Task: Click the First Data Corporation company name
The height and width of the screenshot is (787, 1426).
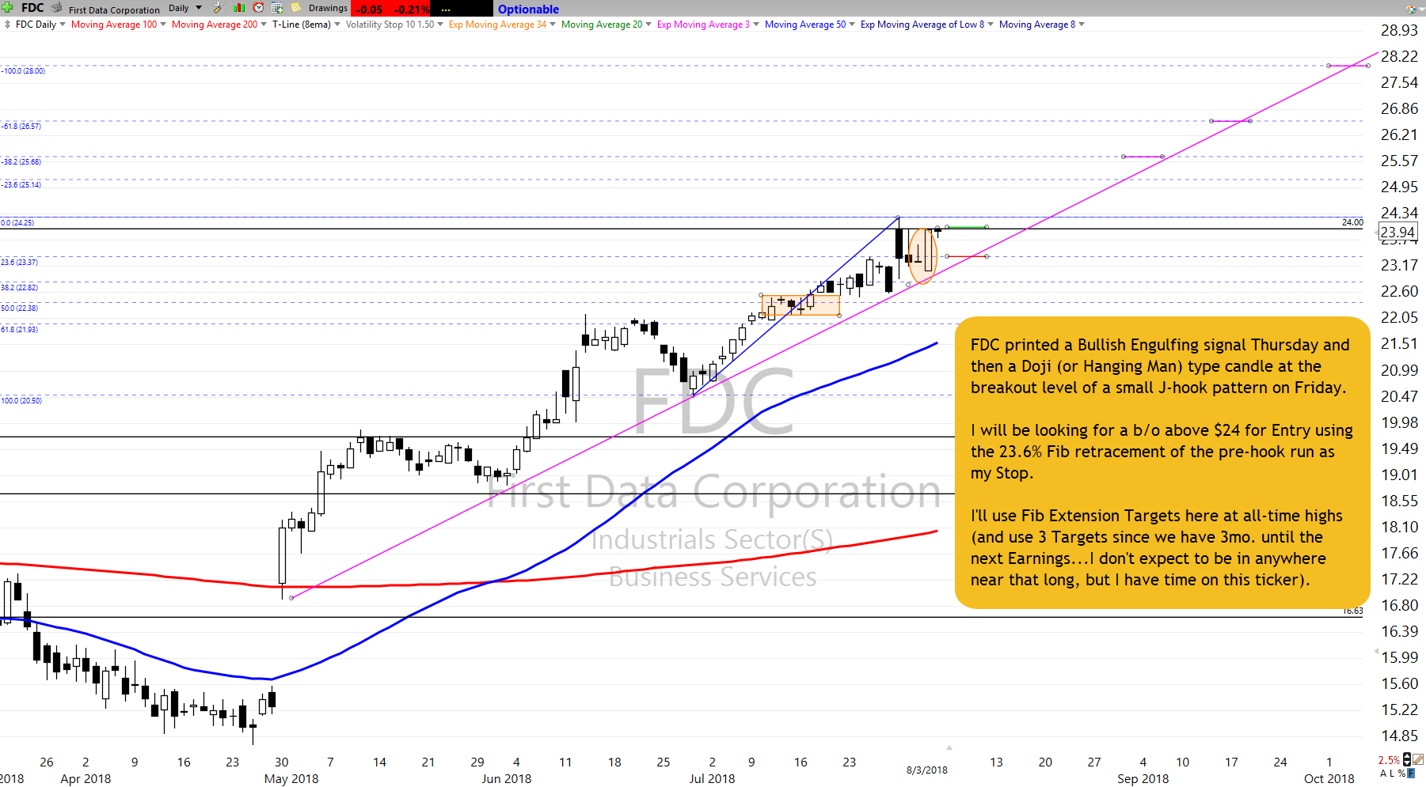Action: 114,9
